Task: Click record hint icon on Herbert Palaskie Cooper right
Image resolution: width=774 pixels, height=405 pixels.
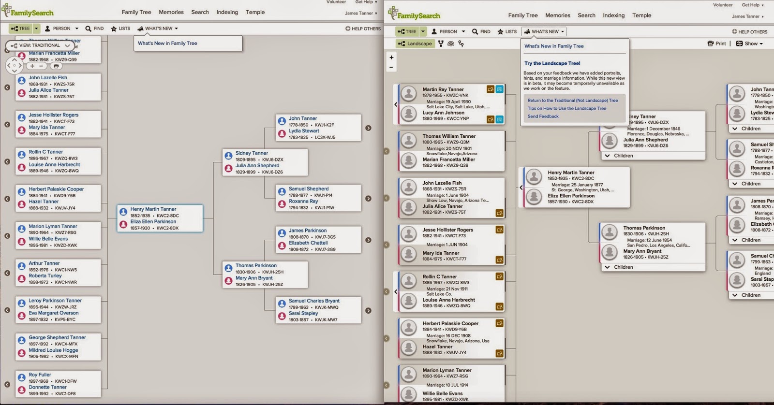Action: pos(499,323)
